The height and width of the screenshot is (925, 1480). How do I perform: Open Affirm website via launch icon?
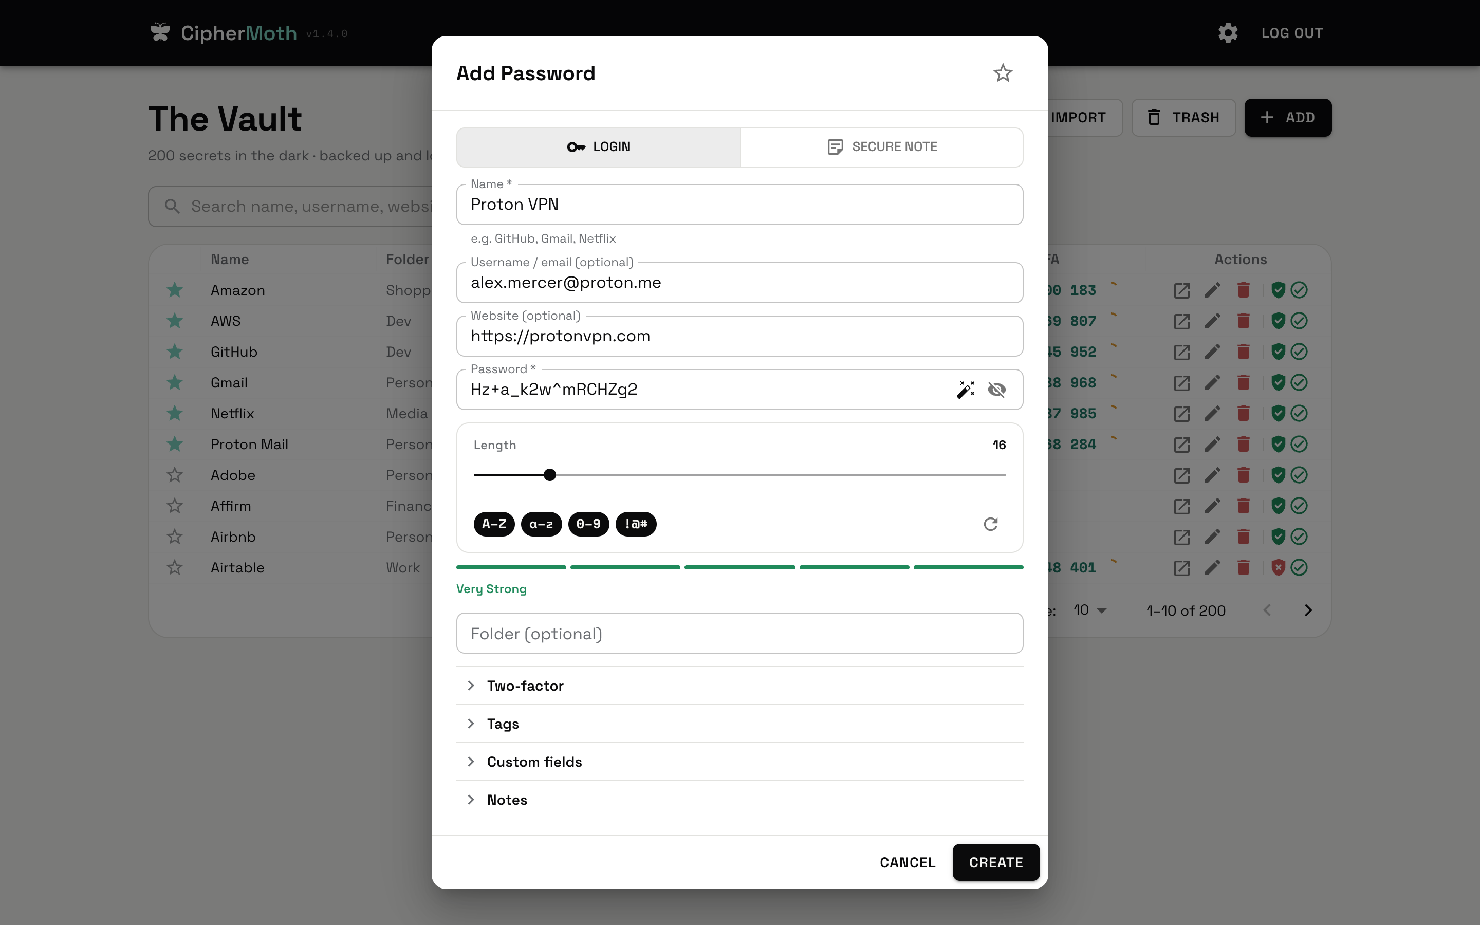(1181, 506)
